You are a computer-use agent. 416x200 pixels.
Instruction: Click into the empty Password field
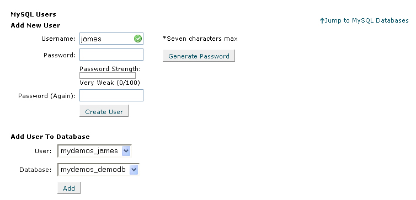tap(111, 55)
